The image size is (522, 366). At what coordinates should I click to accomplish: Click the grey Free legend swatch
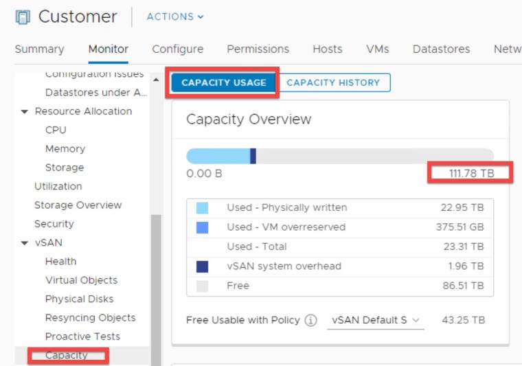202,286
